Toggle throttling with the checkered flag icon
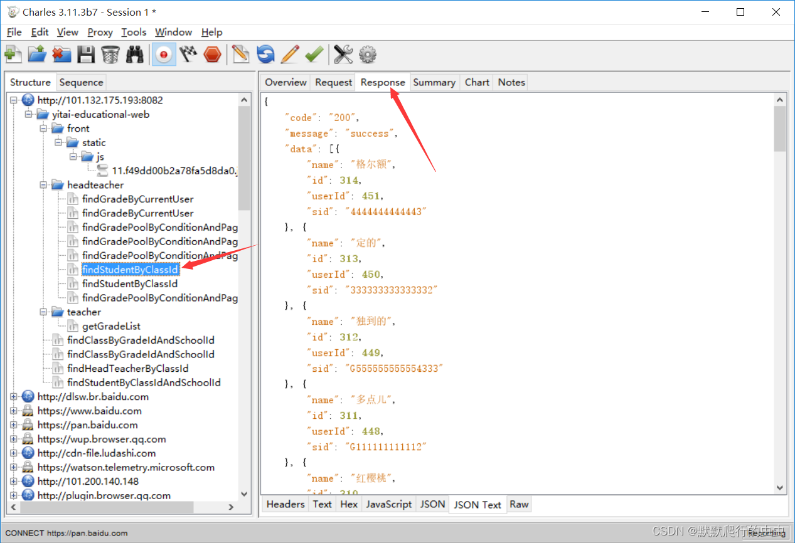The height and width of the screenshot is (543, 795). click(x=188, y=55)
